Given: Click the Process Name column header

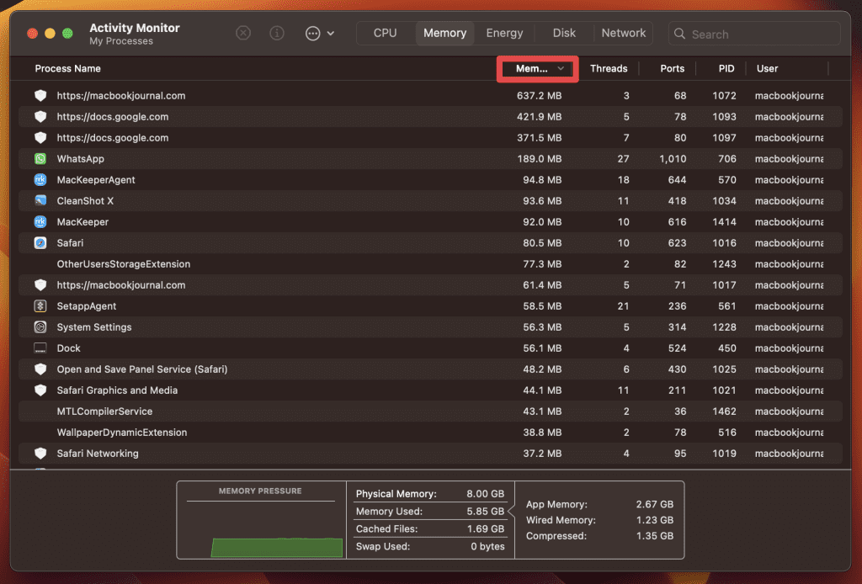Looking at the screenshot, I should (x=68, y=69).
